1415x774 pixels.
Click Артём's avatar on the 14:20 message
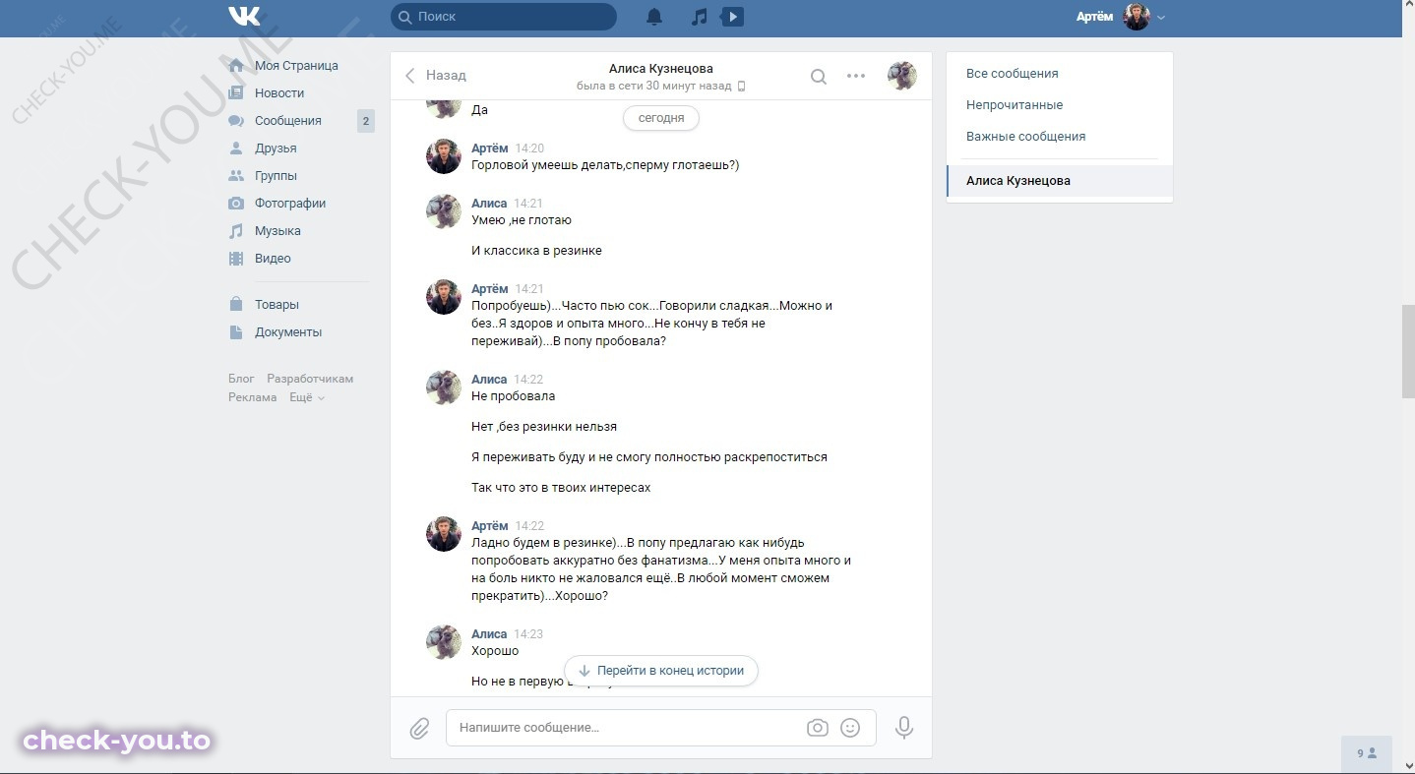pyautogui.click(x=444, y=156)
